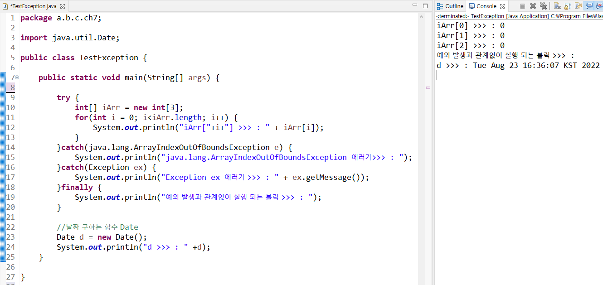The width and height of the screenshot is (603, 285).
Task: Click the editor vertical scrollbar up arrow
Action: point(422,16)
